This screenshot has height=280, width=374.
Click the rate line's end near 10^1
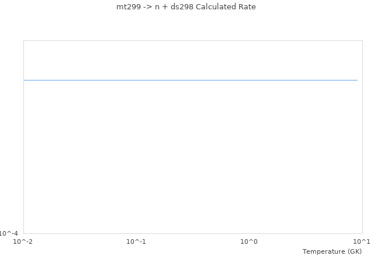(x=356, y=80)
